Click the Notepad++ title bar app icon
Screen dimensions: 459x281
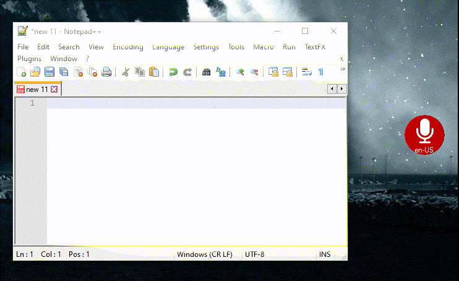(x=22, y=31)
